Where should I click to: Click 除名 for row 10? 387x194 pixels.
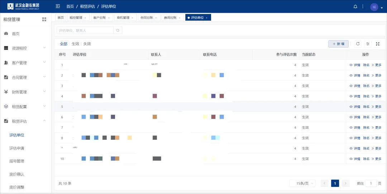click(x=366, y=159)
